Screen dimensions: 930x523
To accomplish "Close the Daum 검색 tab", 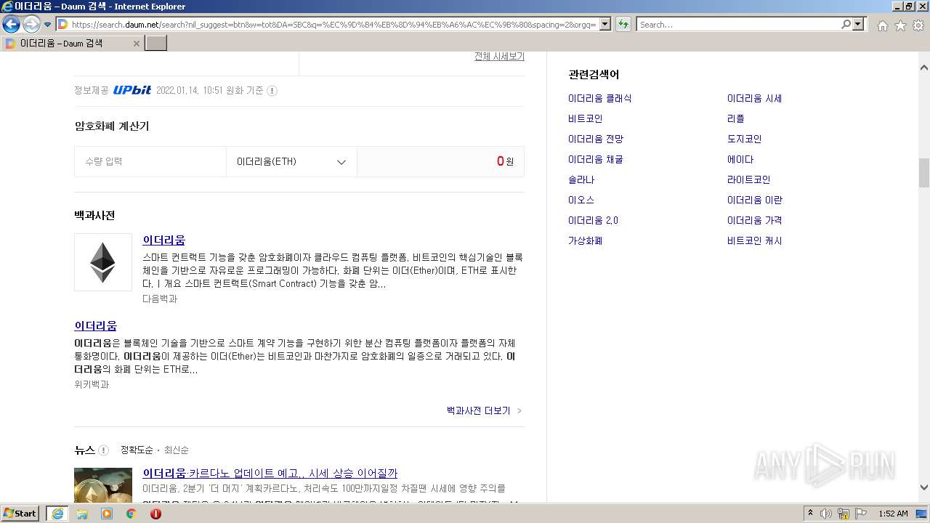I will [136, 44].
